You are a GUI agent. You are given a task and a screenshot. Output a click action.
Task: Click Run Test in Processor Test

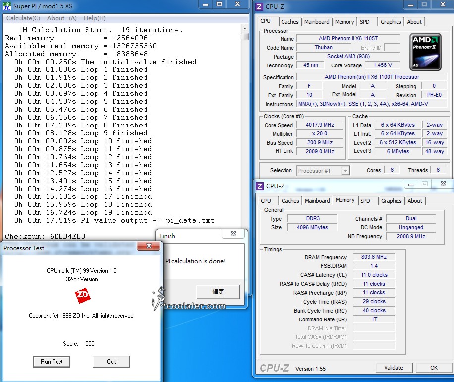tap(52, 362)
